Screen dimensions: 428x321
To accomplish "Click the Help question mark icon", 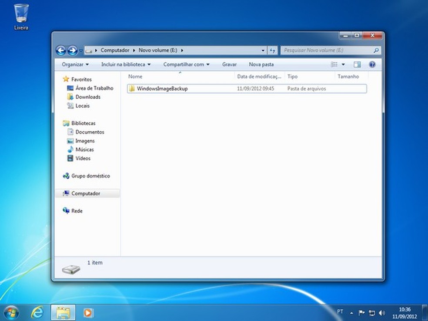I will pos(372,64).
